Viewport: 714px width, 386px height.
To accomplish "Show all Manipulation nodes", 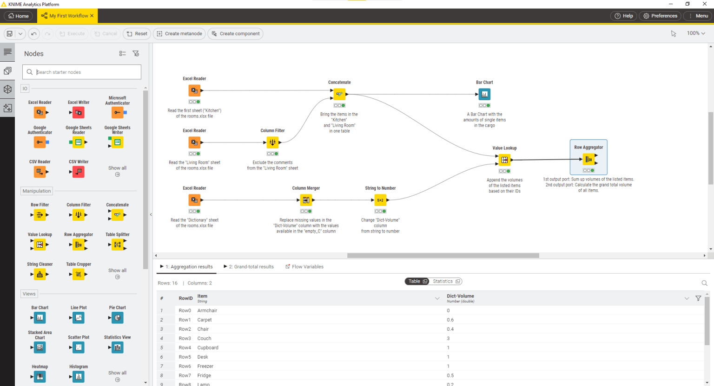I will click(117, 273).
